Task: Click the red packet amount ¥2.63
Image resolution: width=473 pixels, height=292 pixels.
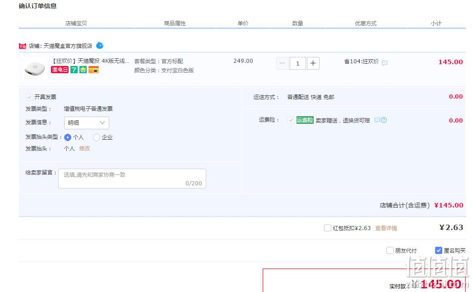Action: coord(451,227)
